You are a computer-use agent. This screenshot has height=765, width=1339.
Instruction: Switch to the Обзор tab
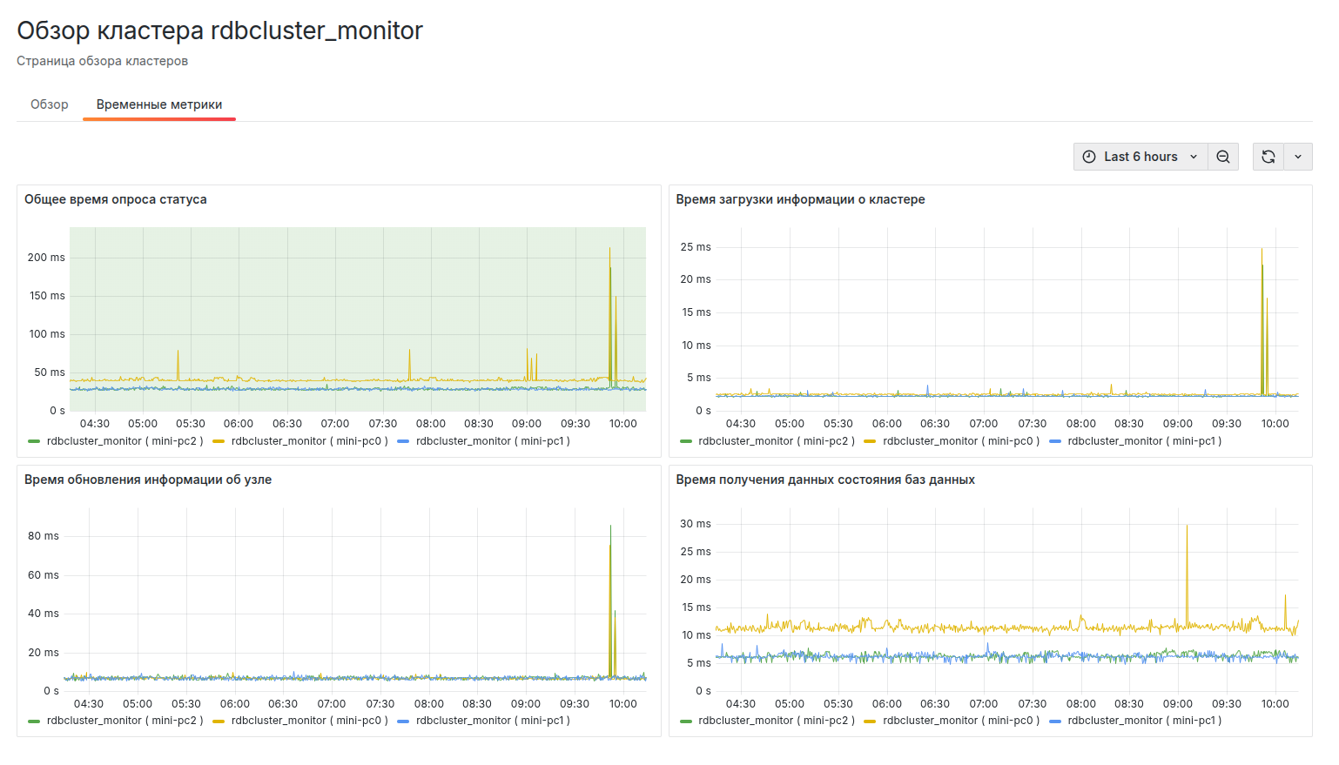pos(50,104)
